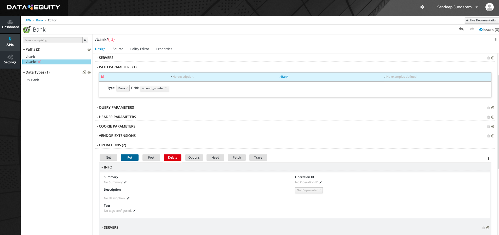Add a header parameter with plus icon
The image size is (499, 235).
click(x=493, y=117)
